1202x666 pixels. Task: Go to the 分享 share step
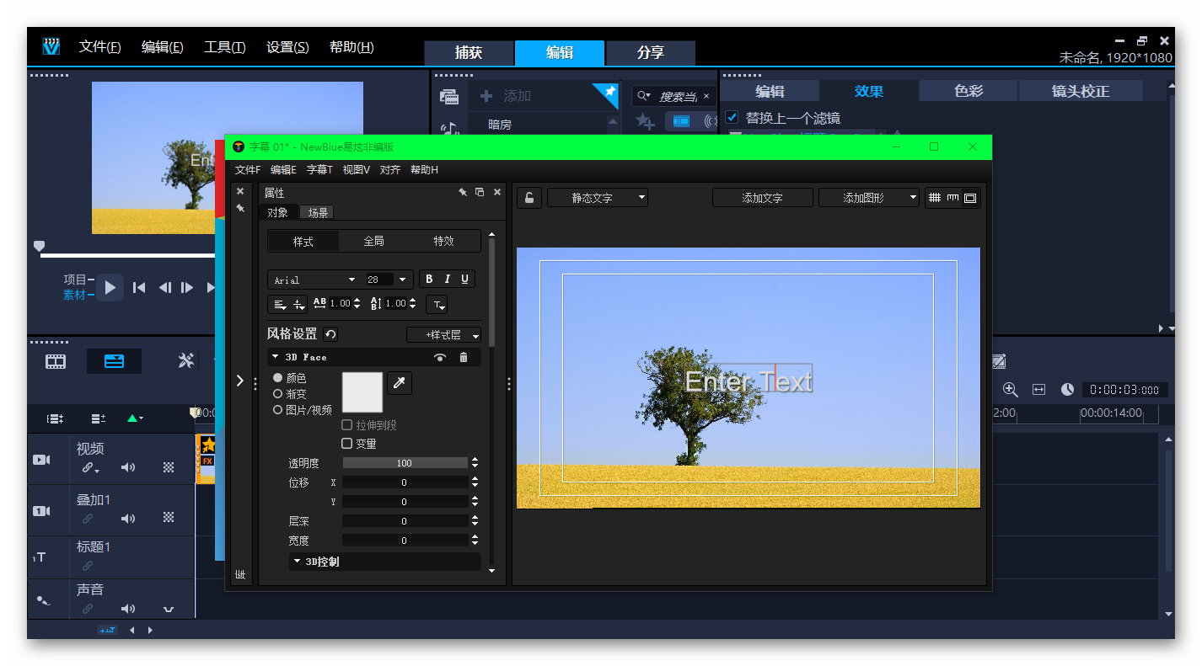(651, 52)
